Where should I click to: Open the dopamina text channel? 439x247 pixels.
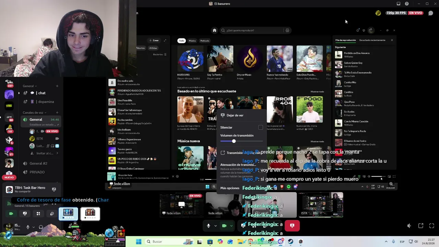coord(40,102)
